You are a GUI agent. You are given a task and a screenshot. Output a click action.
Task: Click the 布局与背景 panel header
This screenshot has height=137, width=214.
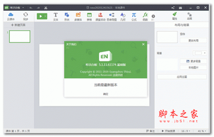pyautogui.click(x=182, y=25)
